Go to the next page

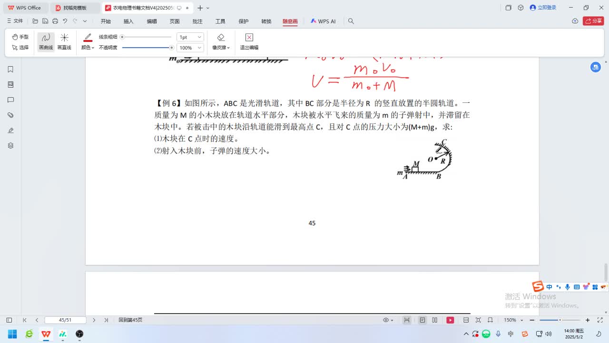[94, 320]
